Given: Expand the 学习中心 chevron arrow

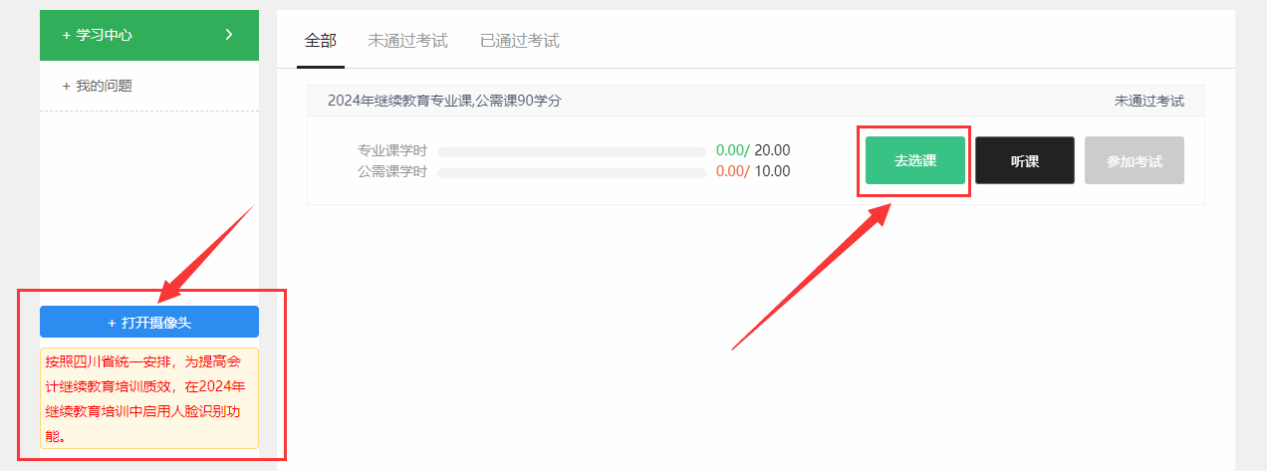Looking at the screenshot, I should [229, 35].
